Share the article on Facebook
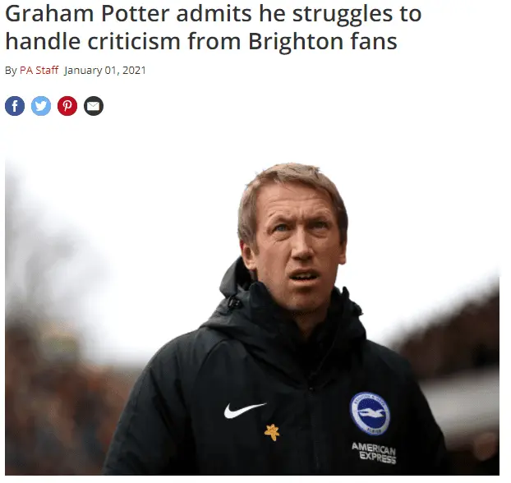 pyautogui.click(x=15, y=106)
